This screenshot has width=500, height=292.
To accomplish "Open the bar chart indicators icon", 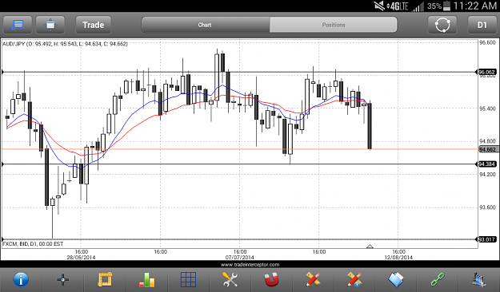I will tap(146, 280).
